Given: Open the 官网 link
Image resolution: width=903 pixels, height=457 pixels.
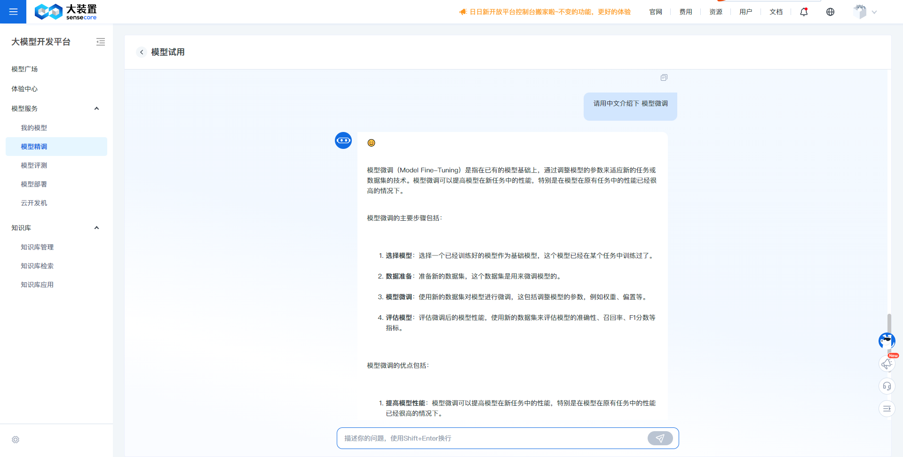Looking at the screenshot, I should 655,12.
